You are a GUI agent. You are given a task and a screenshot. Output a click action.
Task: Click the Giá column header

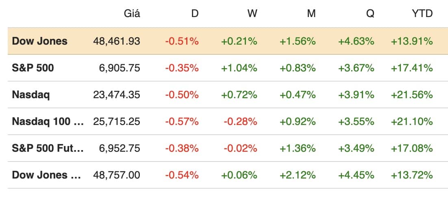click(x=132, y=13)
